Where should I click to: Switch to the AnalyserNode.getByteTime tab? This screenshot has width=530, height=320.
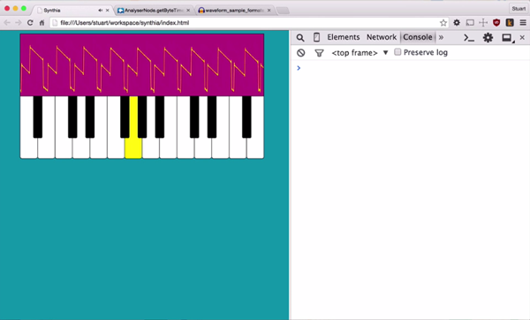click(154, 11)
